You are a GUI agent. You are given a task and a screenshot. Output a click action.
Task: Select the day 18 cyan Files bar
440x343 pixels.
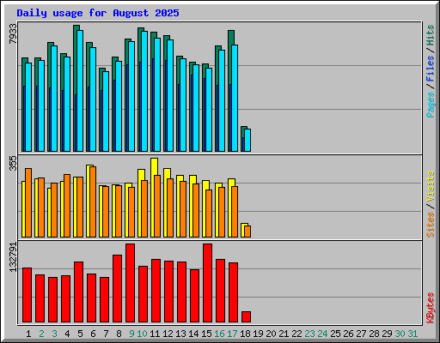[x=247, y=140]
